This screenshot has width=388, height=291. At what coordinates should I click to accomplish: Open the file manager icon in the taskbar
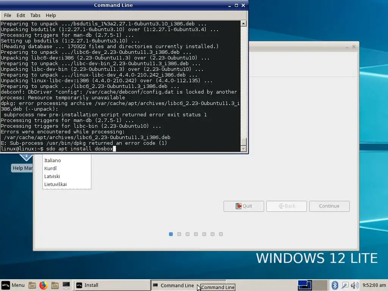pyautogui.click(x=32, y=285)
